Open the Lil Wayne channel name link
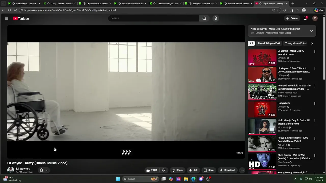 [22, 169]
